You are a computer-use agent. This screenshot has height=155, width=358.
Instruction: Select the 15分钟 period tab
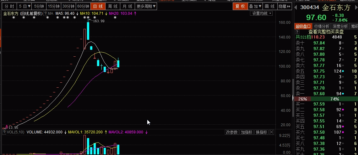click(54, 6)
